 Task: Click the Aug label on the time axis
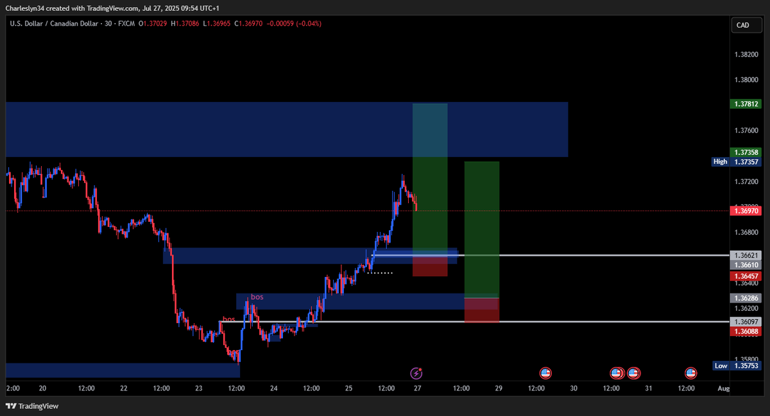point(723,388)
